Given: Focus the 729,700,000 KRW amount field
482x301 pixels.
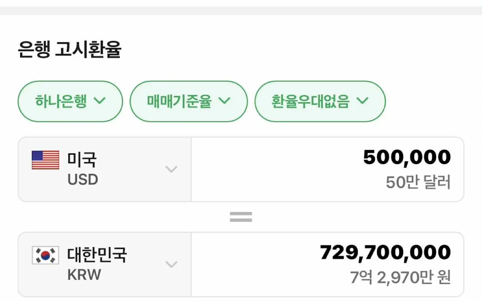Looking at the screenshot, I should coord(385,253).
